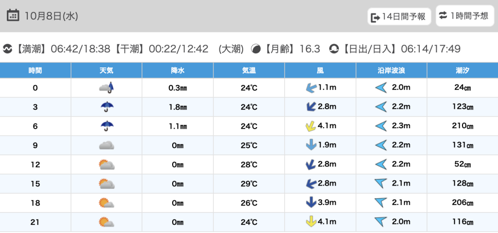This screenshot has width=498, height=233.
Task: Click the tide wave icon near 満潮
Action: tap(7, 49)
